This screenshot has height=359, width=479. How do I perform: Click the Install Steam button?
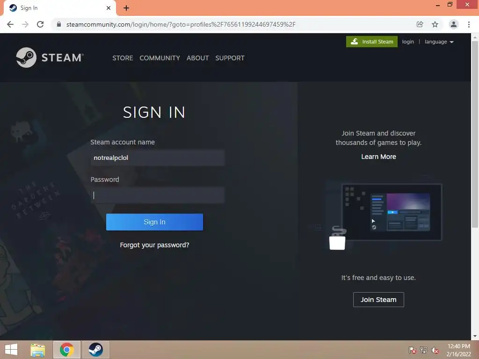[372, 42]
